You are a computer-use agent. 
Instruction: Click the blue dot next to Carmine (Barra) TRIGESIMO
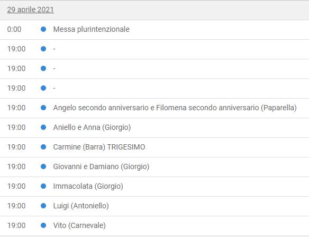click(x=43, y=147)
